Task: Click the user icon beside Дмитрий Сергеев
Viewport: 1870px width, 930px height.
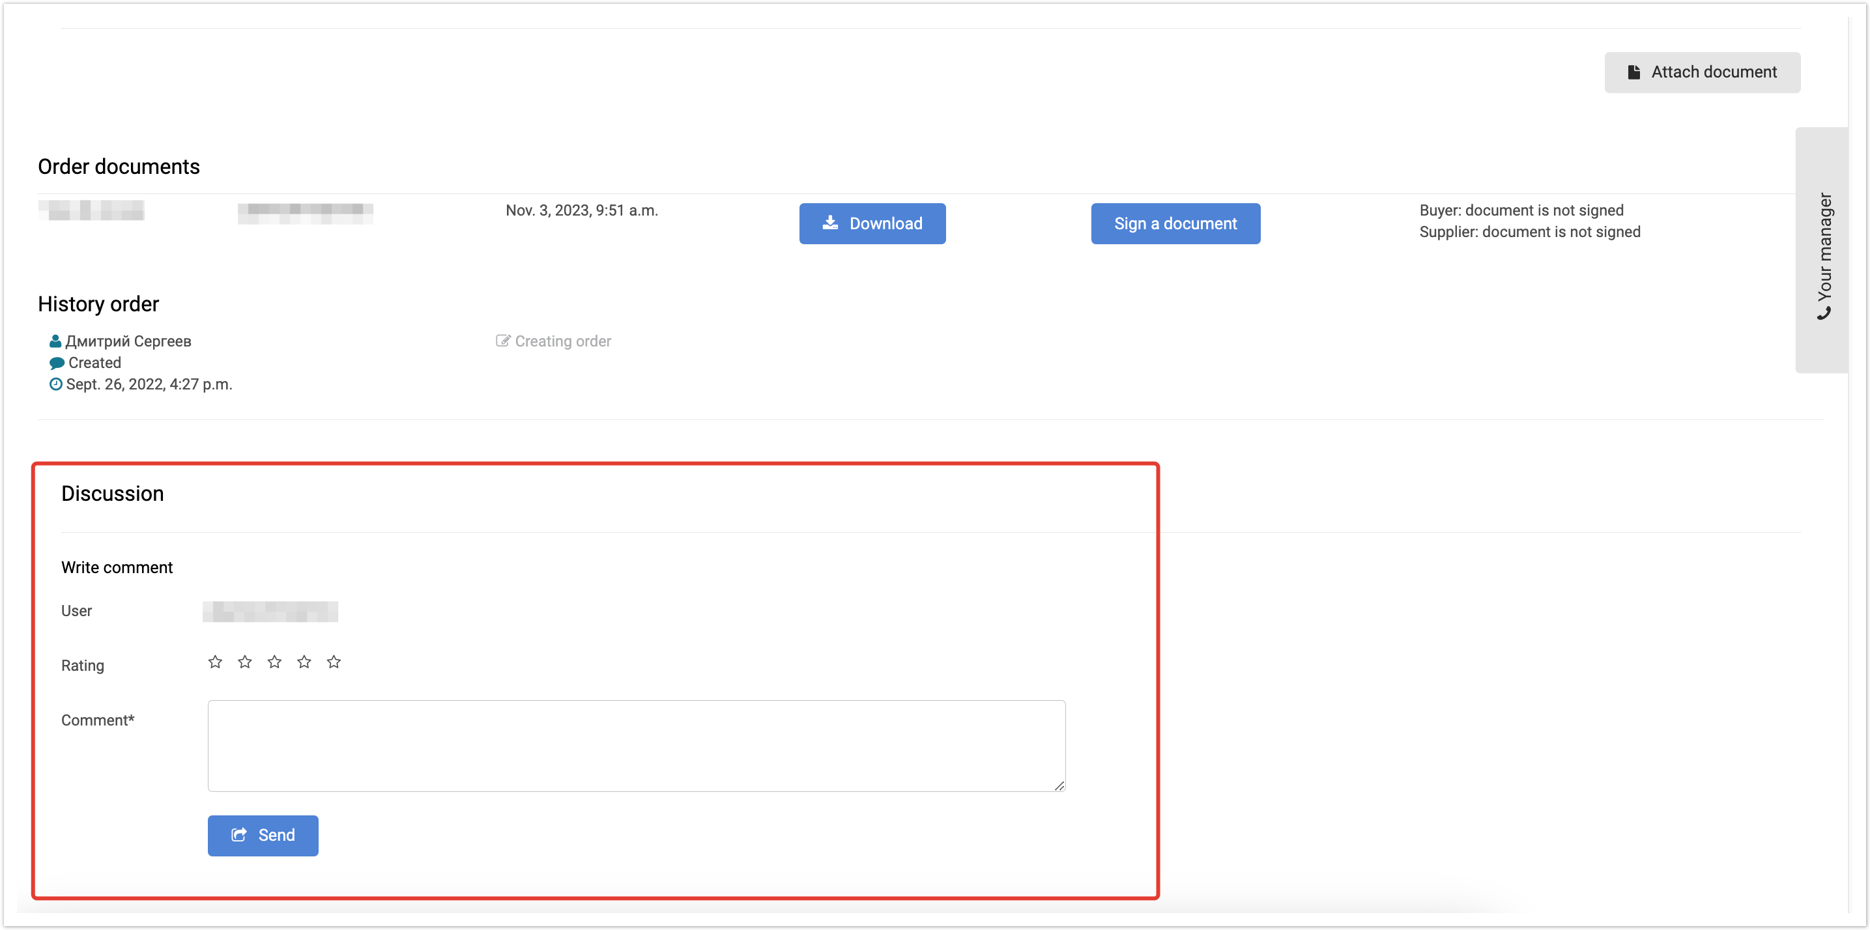Action: click(55, 341)
